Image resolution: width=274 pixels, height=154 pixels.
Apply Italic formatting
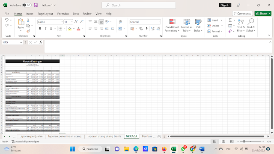[46, 29]
